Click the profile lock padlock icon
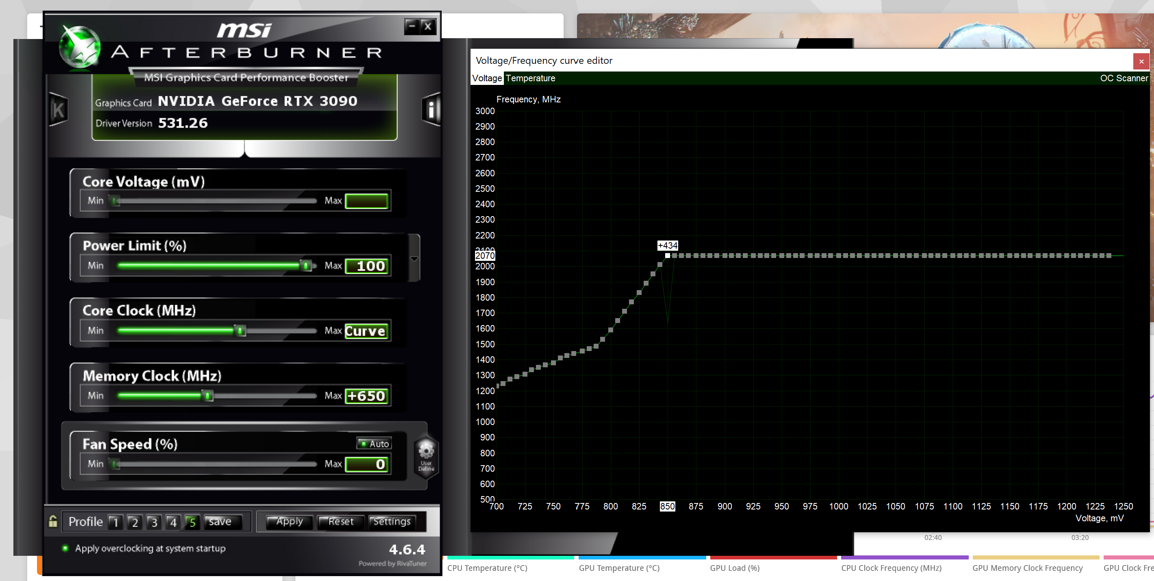Screen dimensions: 1154x581 click(x=53, y=521)
